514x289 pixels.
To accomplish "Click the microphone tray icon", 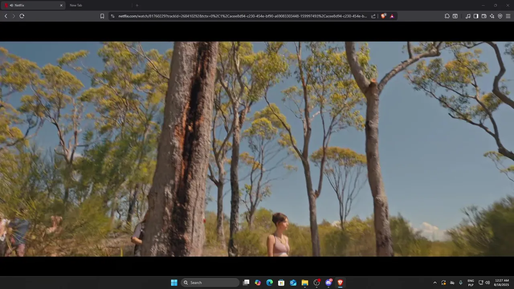I will [x=461, y=283].
